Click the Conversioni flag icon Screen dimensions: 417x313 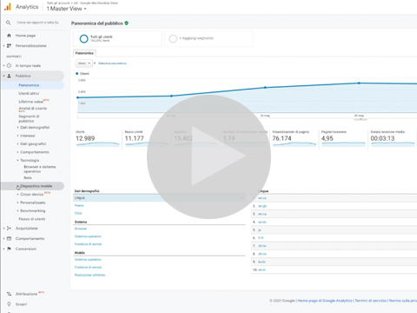9,249
